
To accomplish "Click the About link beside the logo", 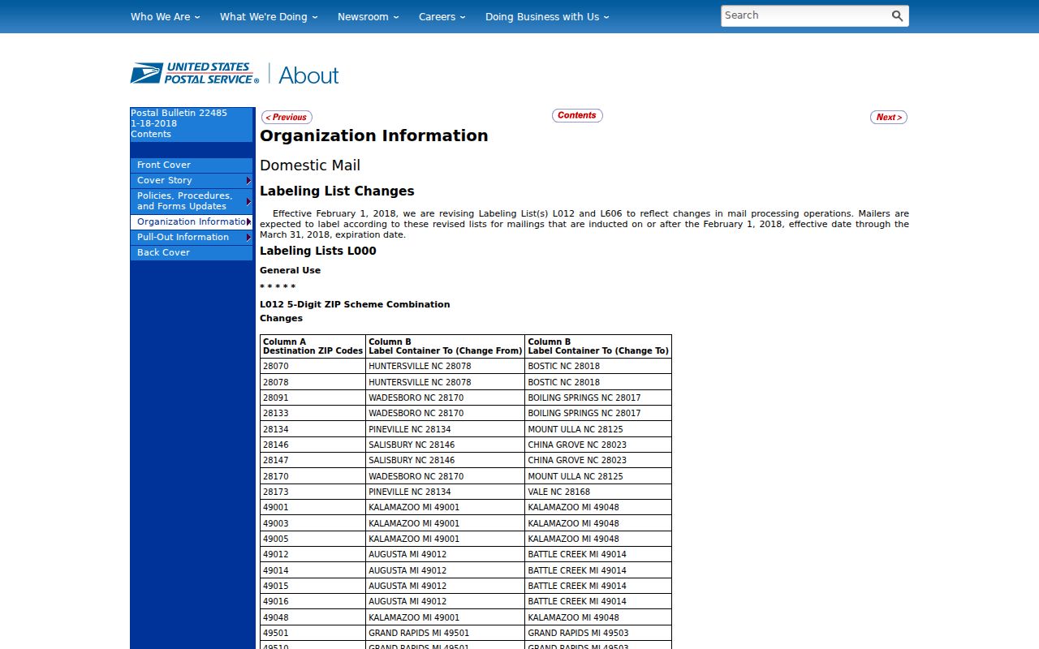I will tap(308, 75).
